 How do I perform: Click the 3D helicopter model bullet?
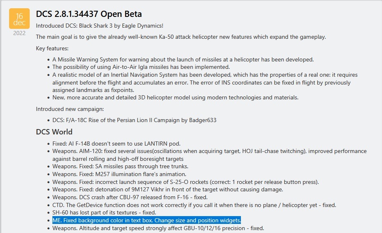[x=175, y=98]
